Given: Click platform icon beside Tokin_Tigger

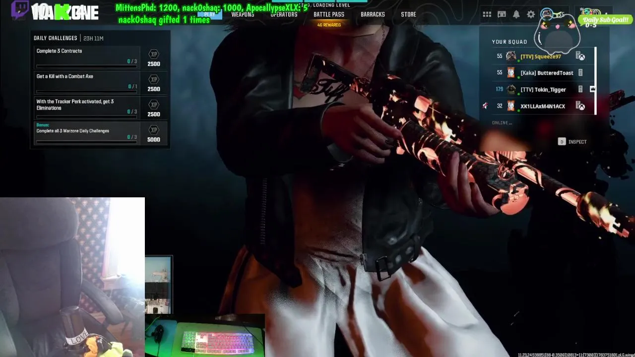Looking at the screenshot, I should (x=580, y=90).
